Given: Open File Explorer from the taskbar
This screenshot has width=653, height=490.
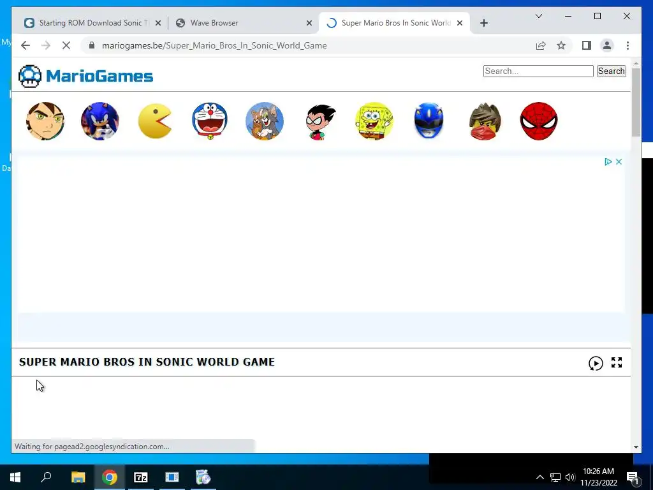Looking at the screenshot, I should point(78,477).
